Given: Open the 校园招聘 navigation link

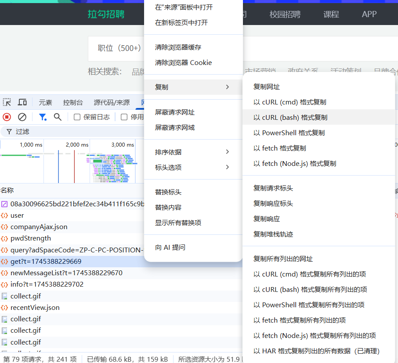Looking at the screenshot, I should [x=285, y=14].
